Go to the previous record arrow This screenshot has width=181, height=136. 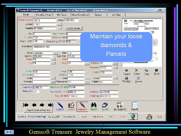[x=34, y=105]
